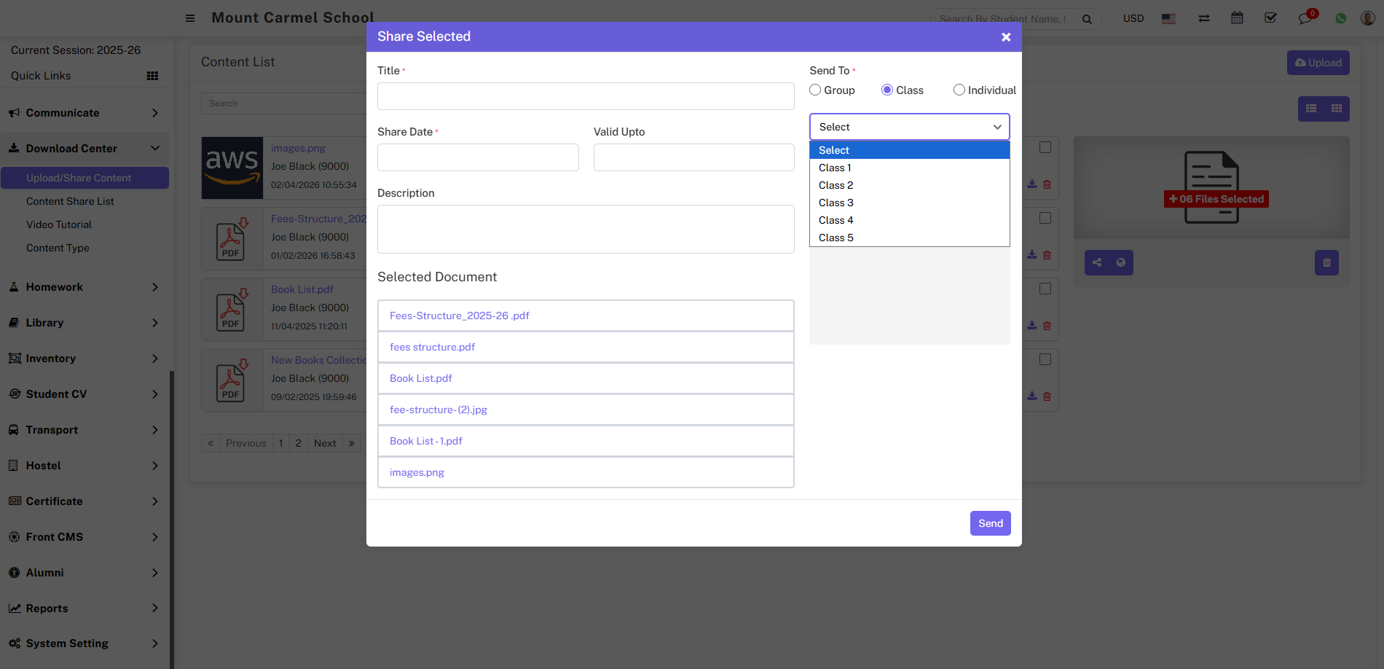Open Quick Links grid icon

tap(152, 76)
